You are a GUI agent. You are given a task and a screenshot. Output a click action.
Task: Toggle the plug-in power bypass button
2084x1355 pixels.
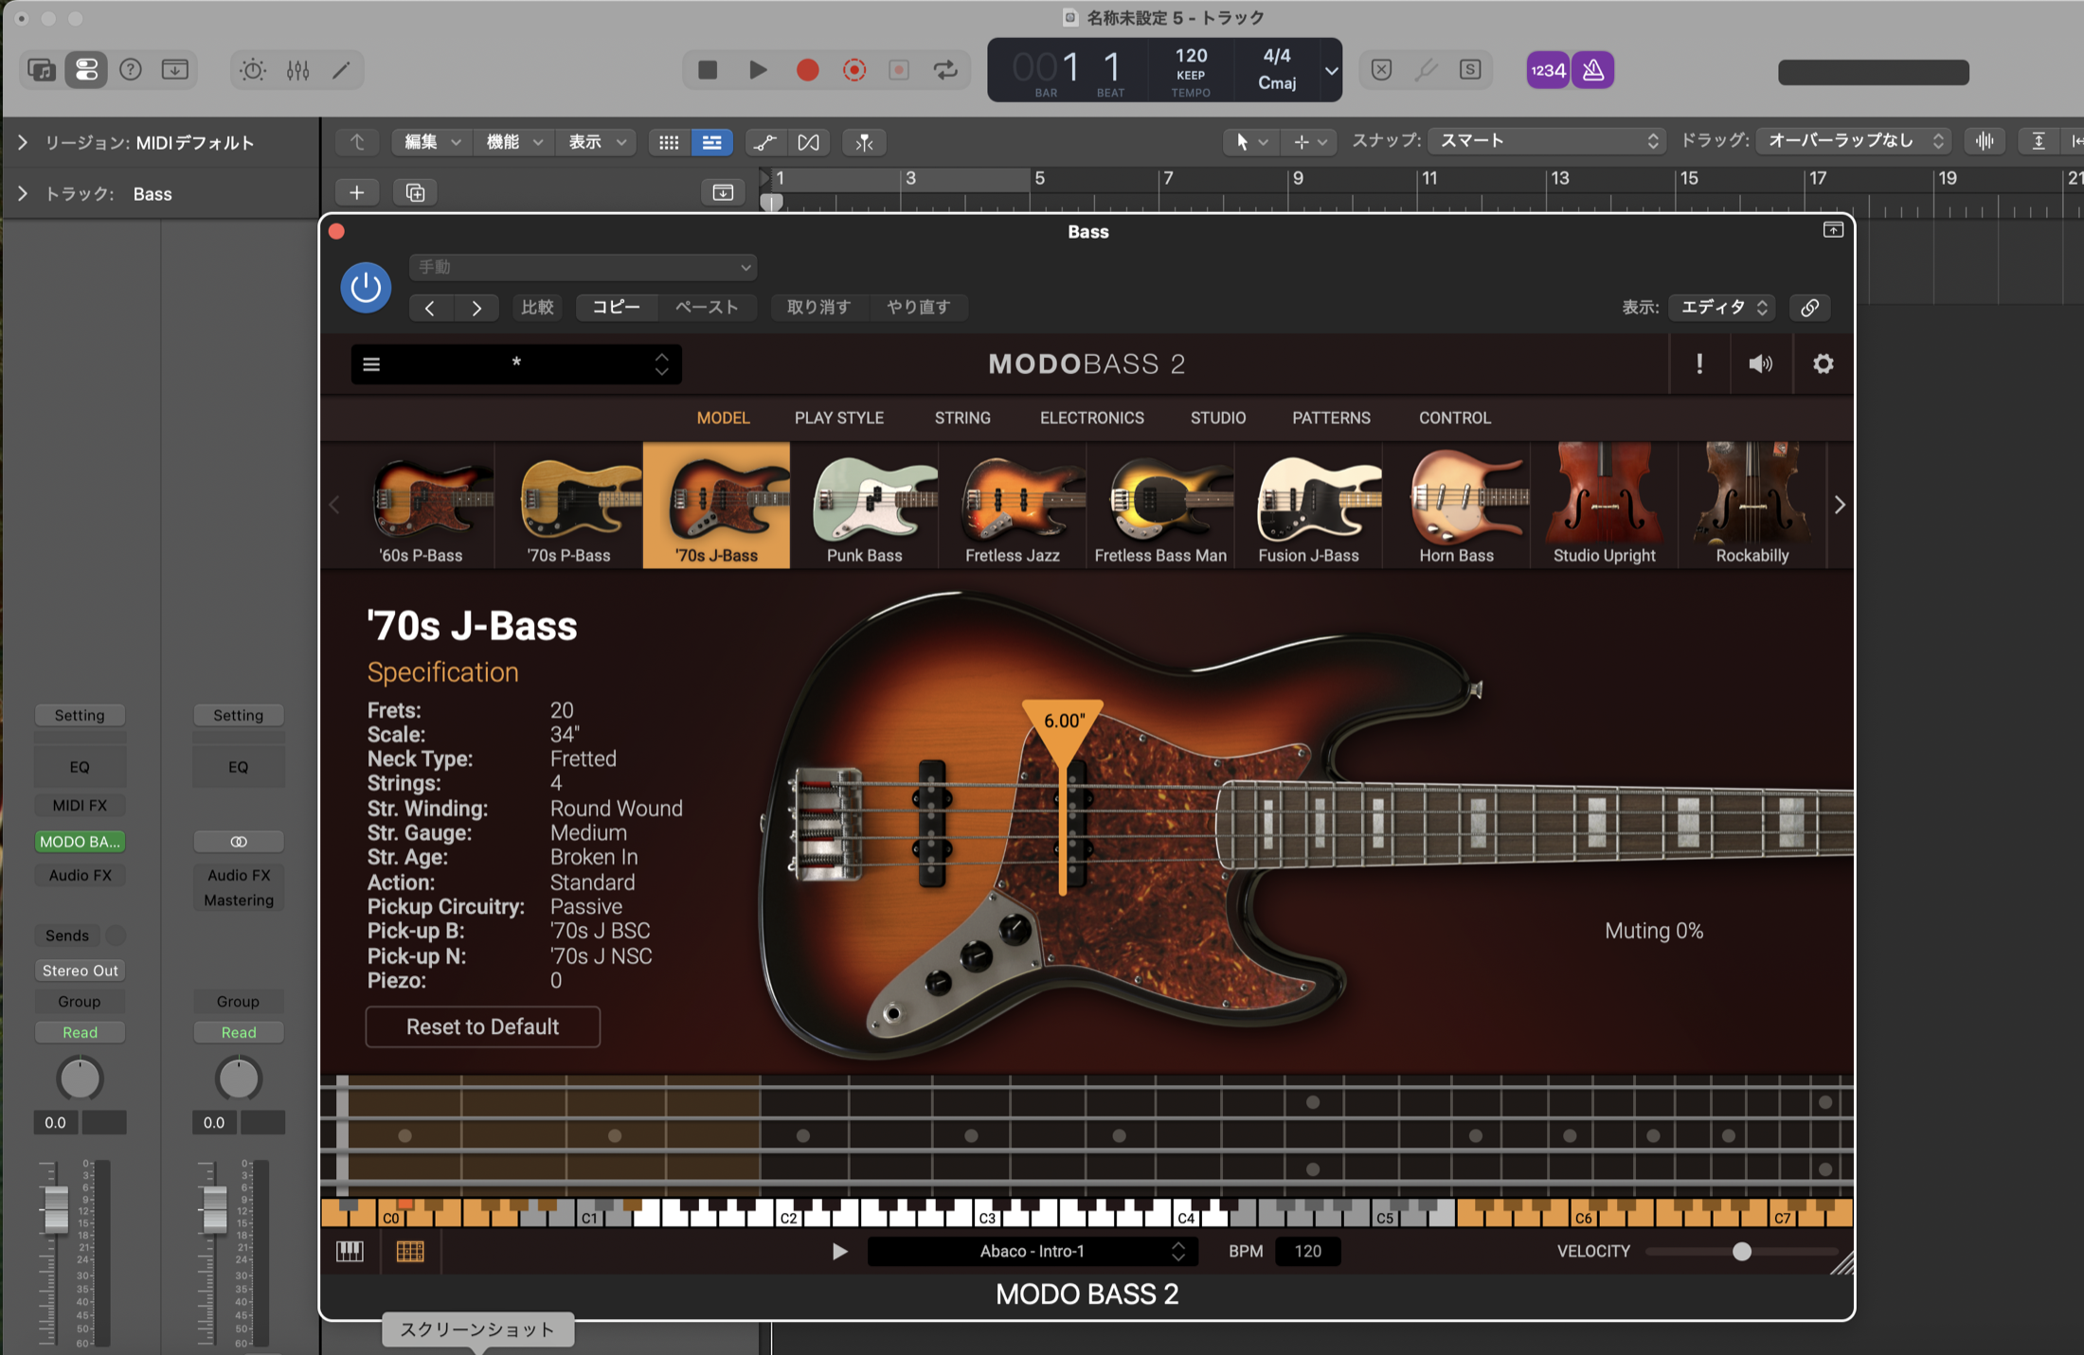point(366,287)
